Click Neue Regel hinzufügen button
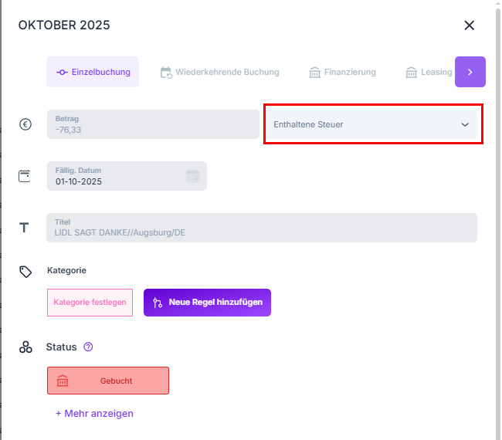 coord(207,303)
